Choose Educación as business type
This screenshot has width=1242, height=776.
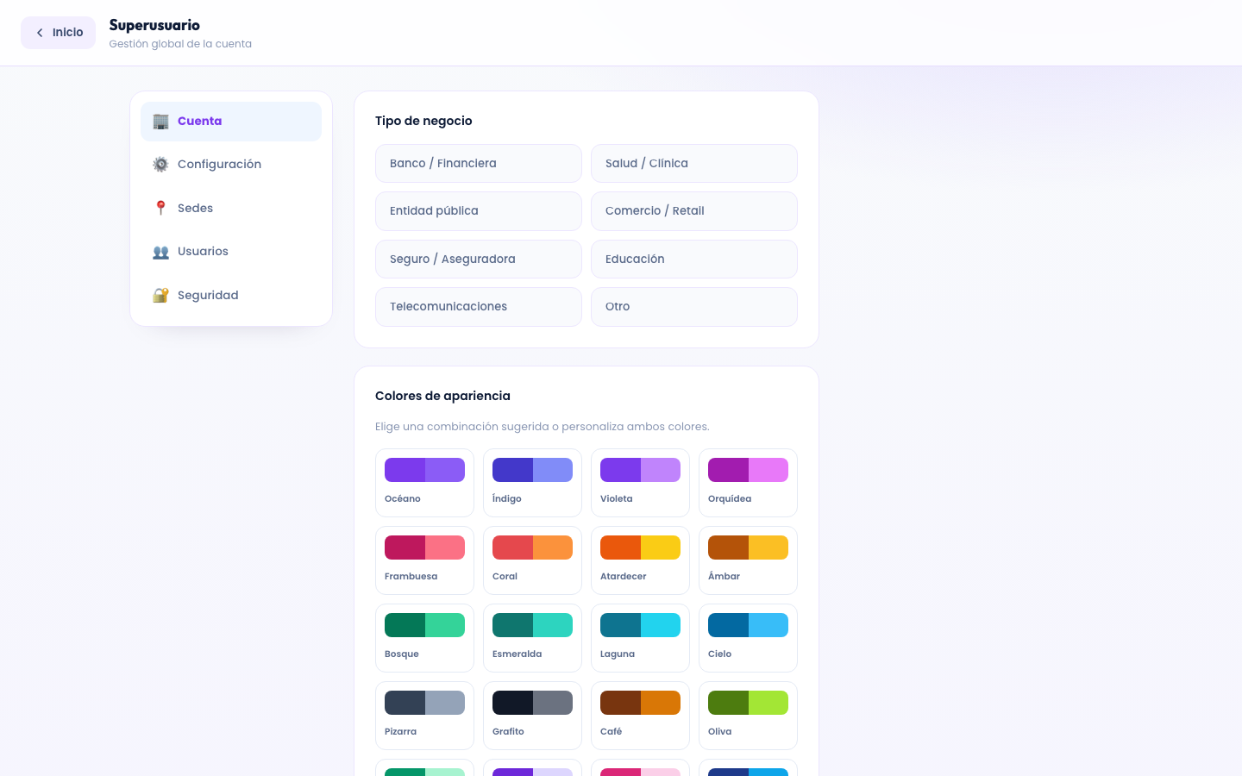[x=694, y=259]
